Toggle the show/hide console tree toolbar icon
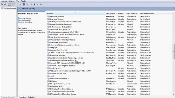 point(9,4)
